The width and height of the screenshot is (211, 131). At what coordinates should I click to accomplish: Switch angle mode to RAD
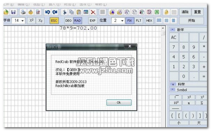[77, 20]
